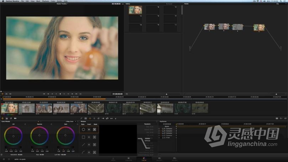Play forward in the viewer
This screenshot has width=288, height=162.
64,94
